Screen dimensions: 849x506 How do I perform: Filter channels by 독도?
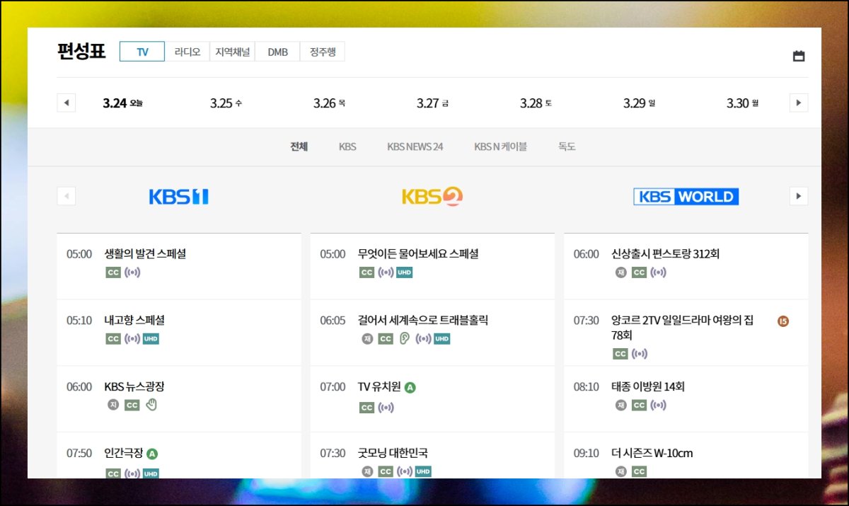567,147
